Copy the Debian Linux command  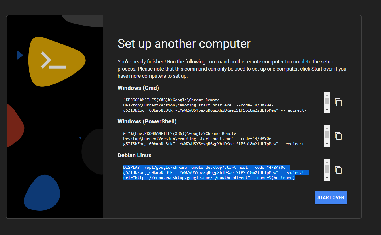pyautogui.click(x=338, y=170)
